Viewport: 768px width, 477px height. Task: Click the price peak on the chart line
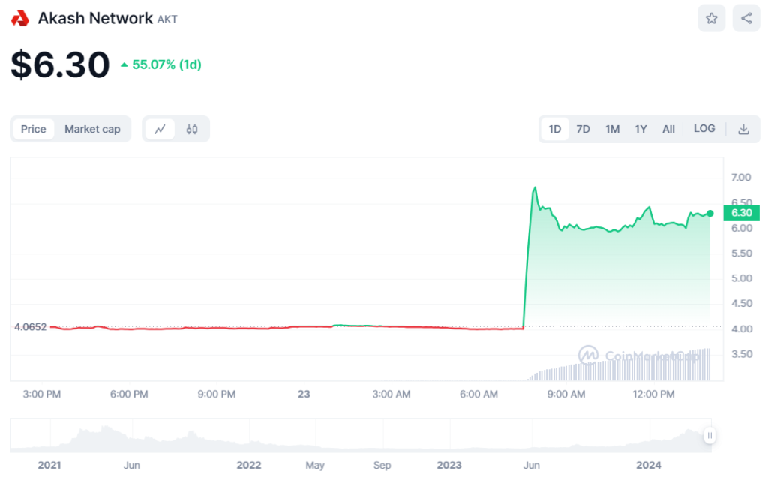click(x=535, y=187)
